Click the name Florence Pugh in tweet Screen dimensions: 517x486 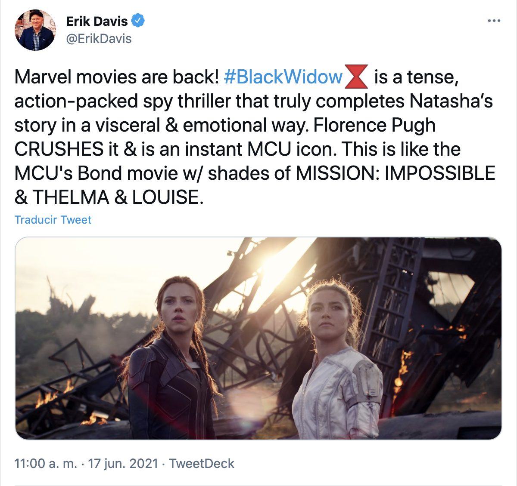374,125
